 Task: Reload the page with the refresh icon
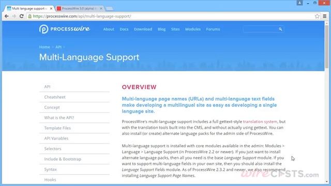click(x=22, y=16)
